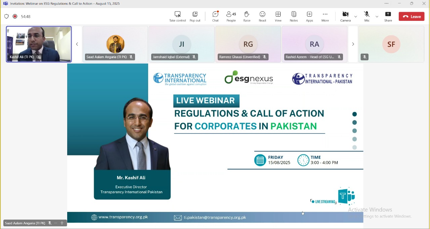Viewport: 430px width, 229px height.
Task: Zoom in on shared content
Action: 62,223
